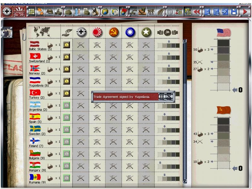The image size is (252, 189).
Task: Toggle the Baltic States trade coin
Action: pos(66,45)
